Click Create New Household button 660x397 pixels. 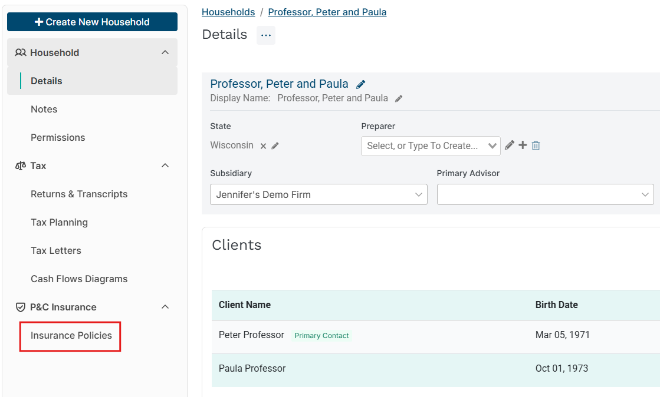pos(92,22)
